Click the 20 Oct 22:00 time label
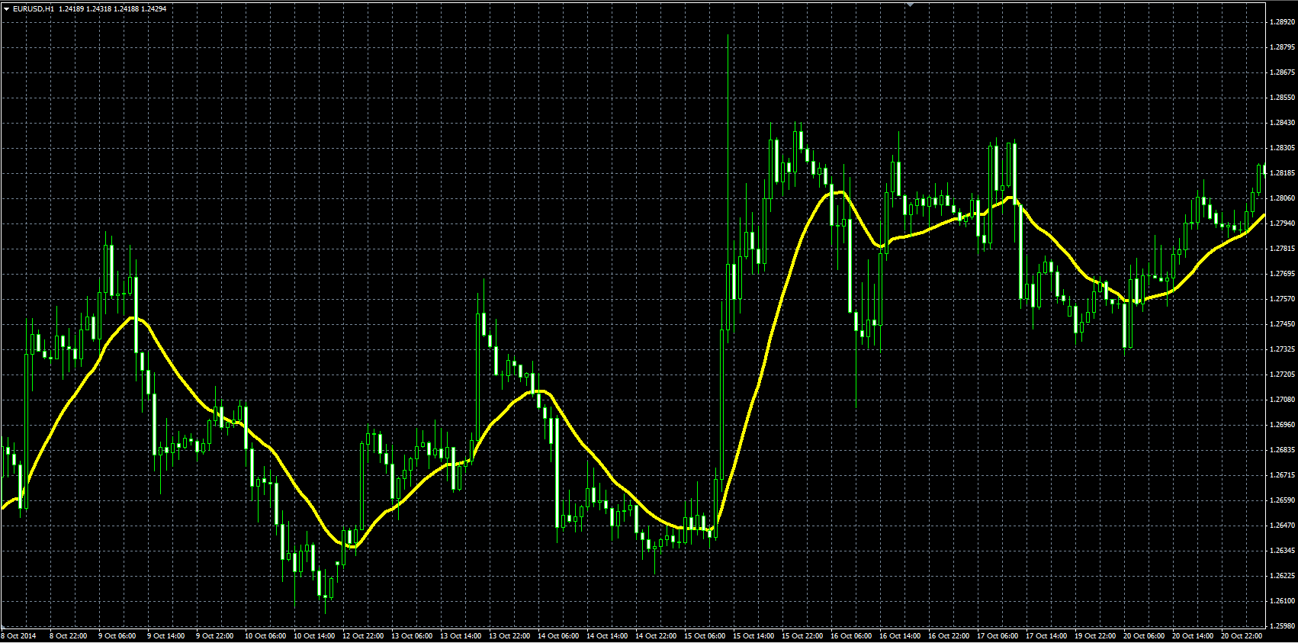1298x643 pixels. point(1242,636)
